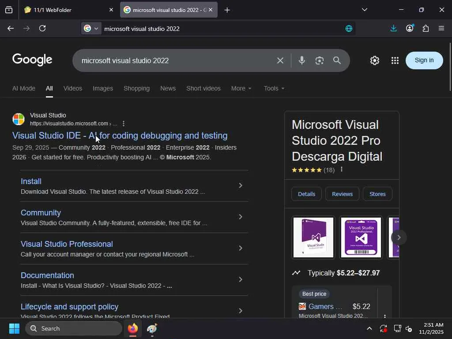Open the Details product button
This screenshot has width=452, height=339.
[x=306, y=194]
